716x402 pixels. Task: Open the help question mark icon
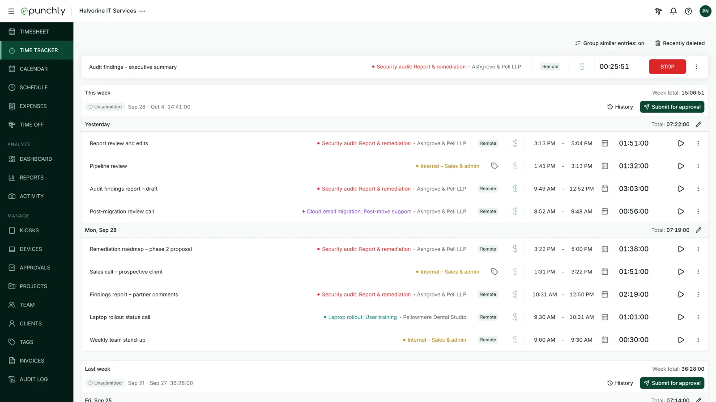(x=688, y=11)
